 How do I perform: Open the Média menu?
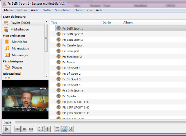coord(8,10)
